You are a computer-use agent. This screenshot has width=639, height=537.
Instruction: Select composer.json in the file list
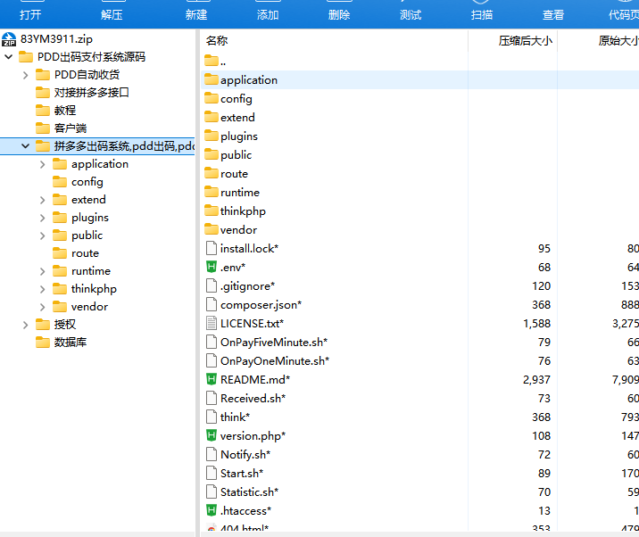pyautogui.click(x=261, y=305)
